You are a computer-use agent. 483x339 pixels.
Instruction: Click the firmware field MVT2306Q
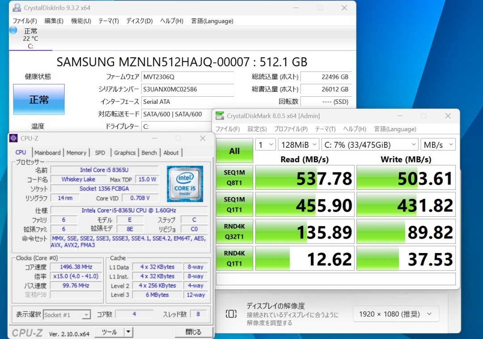click(187, 77)
